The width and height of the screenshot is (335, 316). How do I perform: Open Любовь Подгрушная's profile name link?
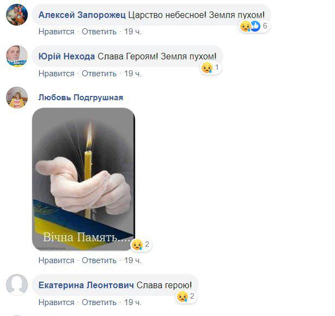coord(81,98)
